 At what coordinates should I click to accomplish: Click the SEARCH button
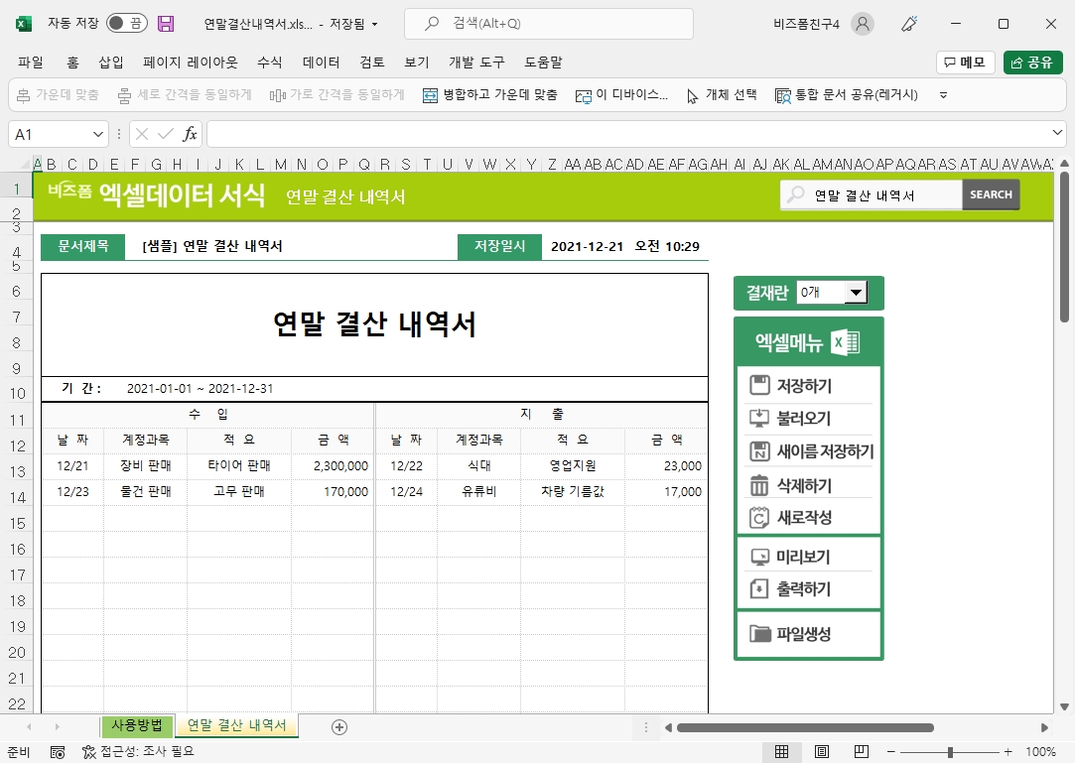pyautogui.click(x=991, y=194)
